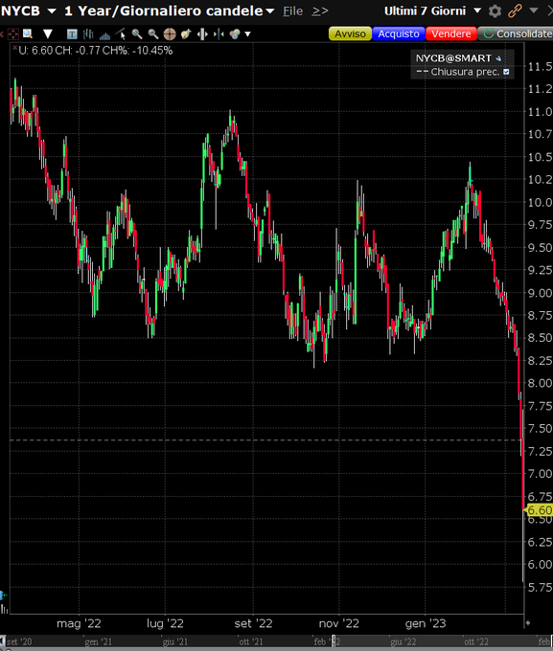Open chart settings gear icon

[495, 11]
